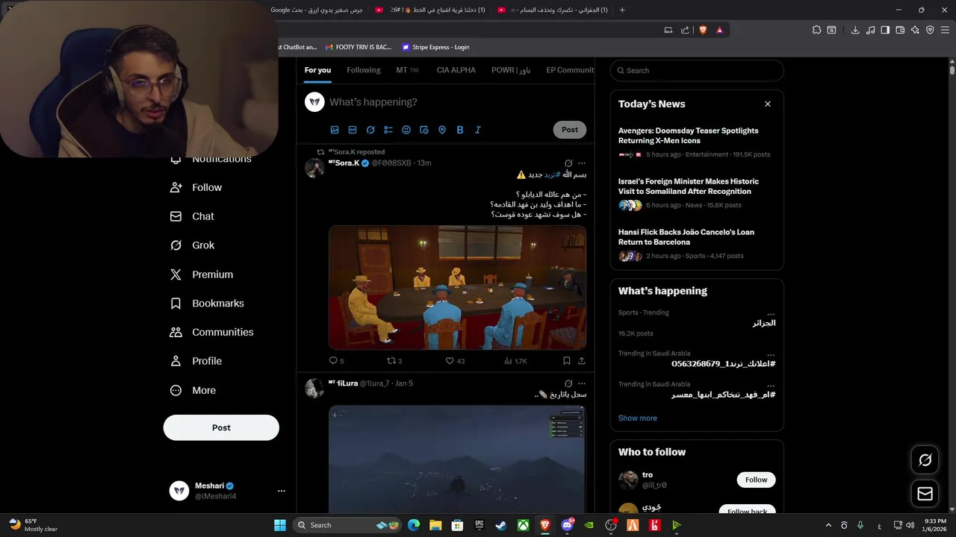Toggle bold text formatting in composer

point(460,130)
